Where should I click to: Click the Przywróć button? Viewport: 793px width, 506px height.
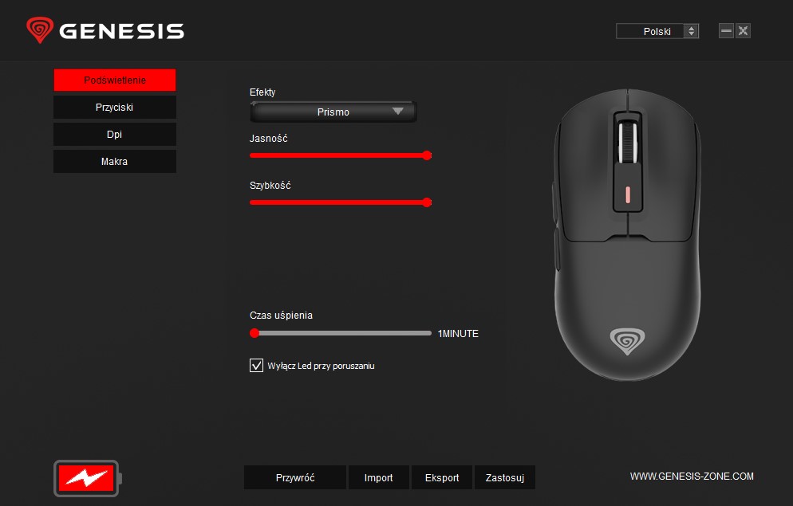click(295, 477)
